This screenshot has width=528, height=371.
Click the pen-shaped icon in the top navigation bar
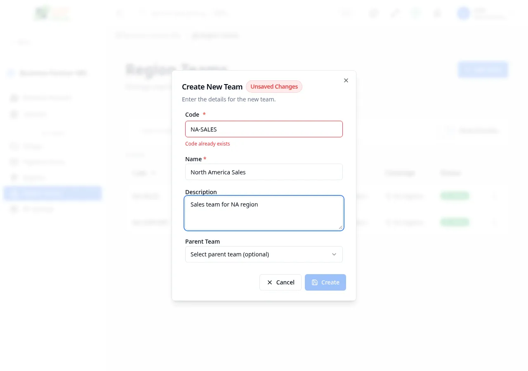(394, 13)
